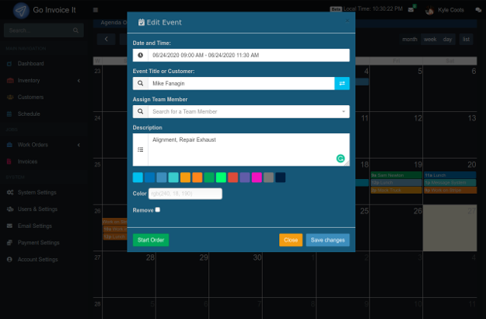Click the Go Invoice It paper plane logo
Screen dimensions: 486x319
click(x=21, y=10)
